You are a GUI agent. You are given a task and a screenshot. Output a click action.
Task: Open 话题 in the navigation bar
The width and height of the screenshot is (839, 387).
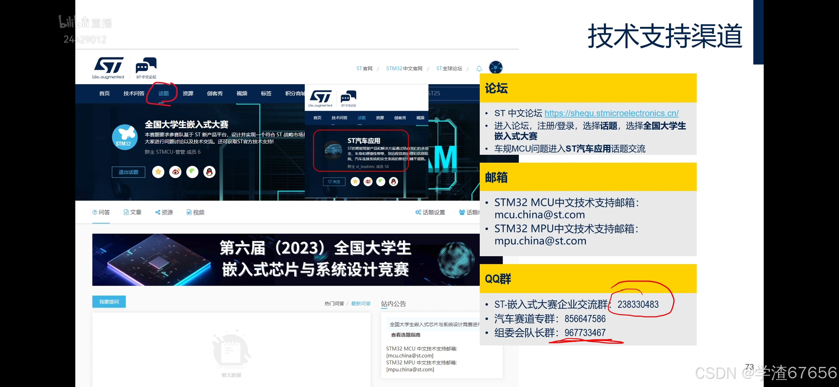(x=163, y=94)
